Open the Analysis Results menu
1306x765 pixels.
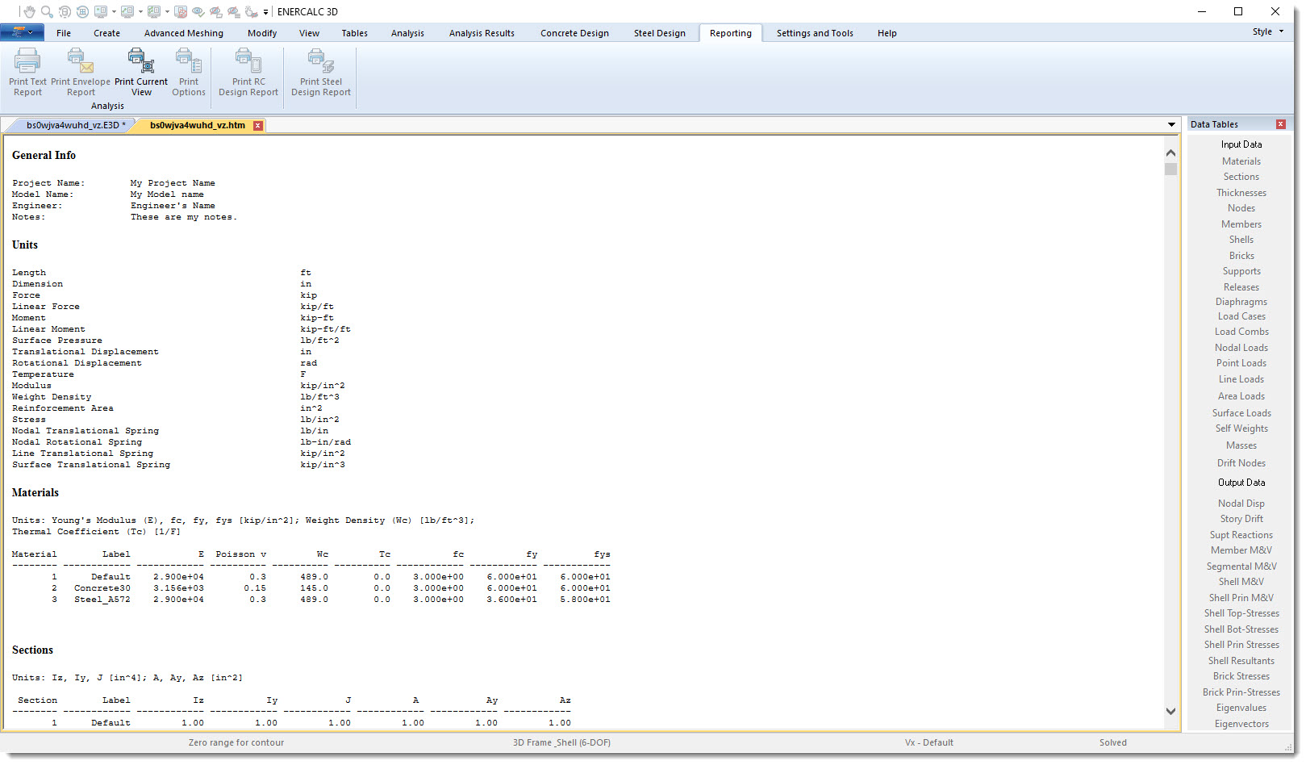(x=482, y=33)
